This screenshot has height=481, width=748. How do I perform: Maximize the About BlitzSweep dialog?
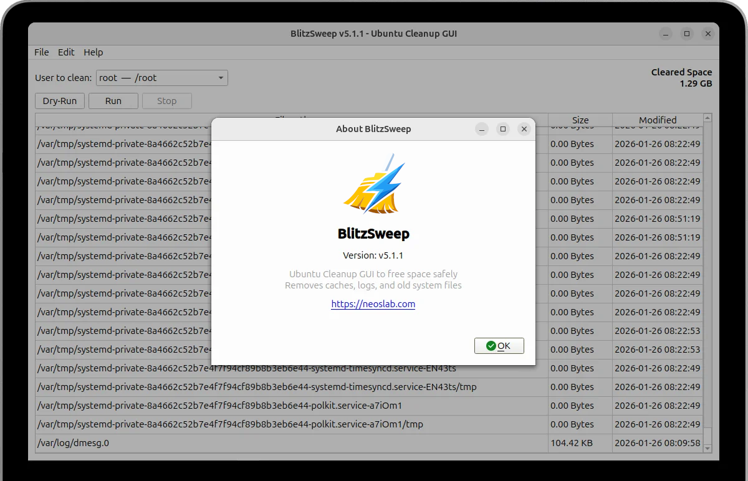[503, 129]
